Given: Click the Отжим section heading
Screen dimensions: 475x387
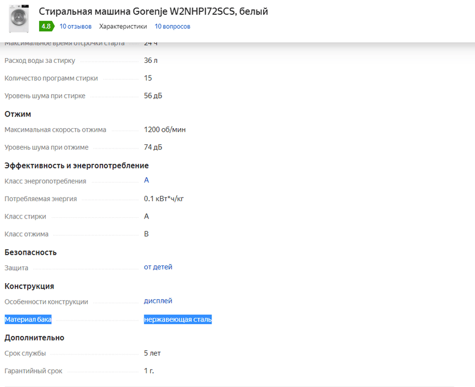Looking at the screenshot, I should click(x=18, y=114).
